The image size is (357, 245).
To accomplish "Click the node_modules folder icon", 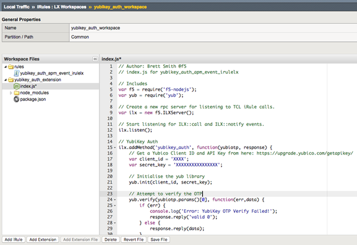I will [x=16, y=93].
